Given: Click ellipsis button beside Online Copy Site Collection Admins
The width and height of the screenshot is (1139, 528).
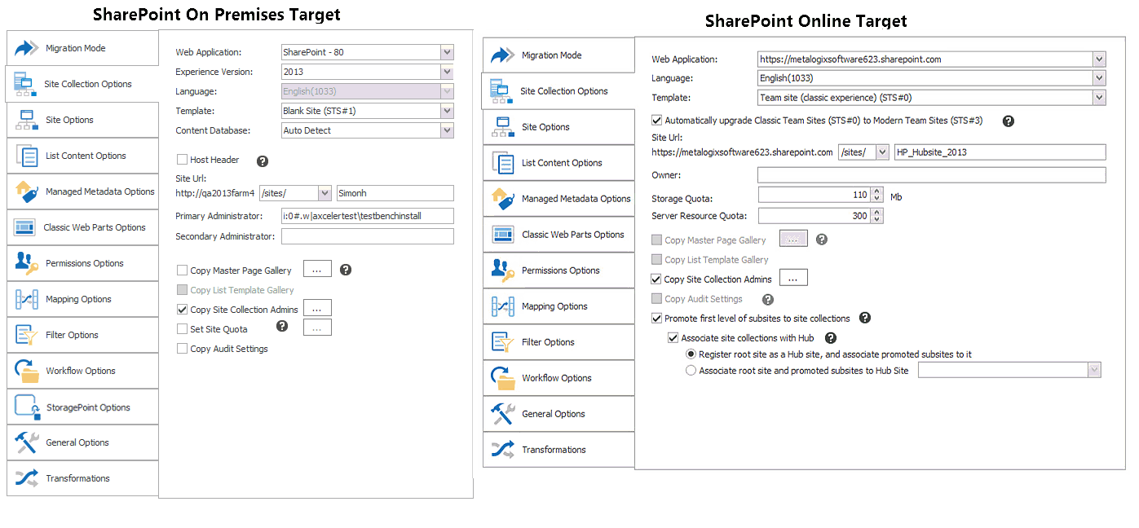Looking at the screenshot, I should pos(793,278).
